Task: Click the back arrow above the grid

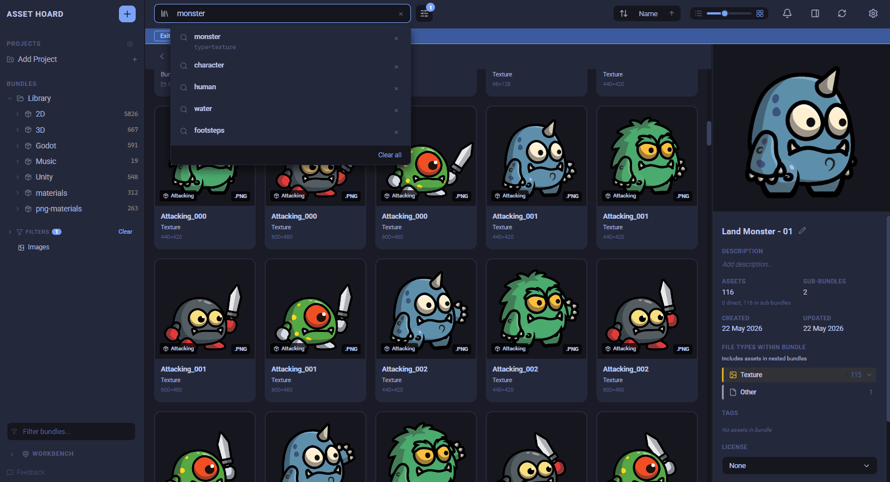Action: [x=162, y=56]
